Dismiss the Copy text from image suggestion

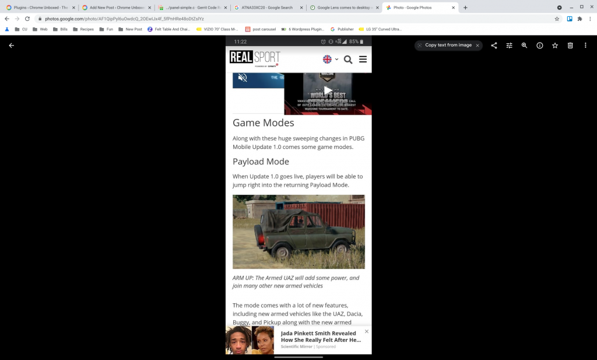point(477,45)
